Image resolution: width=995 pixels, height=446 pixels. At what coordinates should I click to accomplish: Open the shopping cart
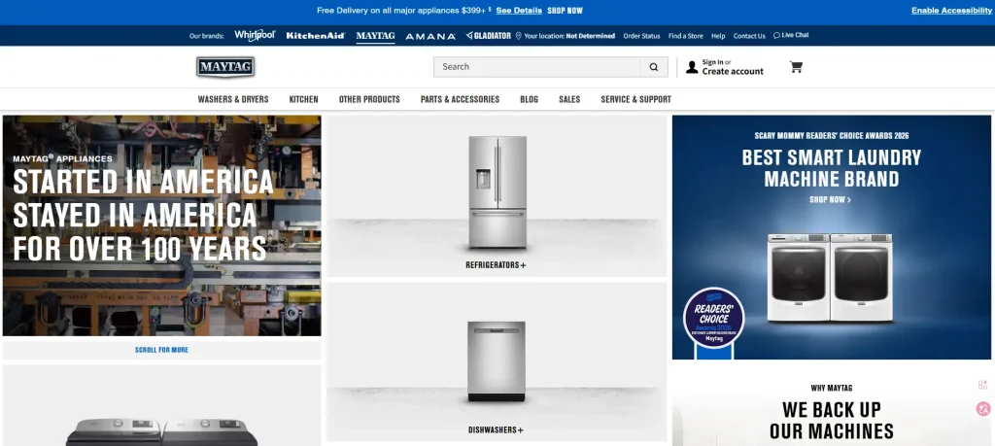[796, 67]
